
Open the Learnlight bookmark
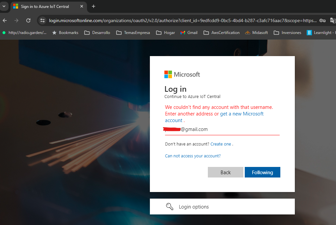coord(321,33)
